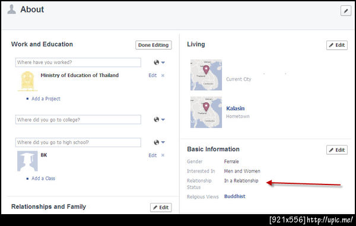356x226 pixels.
Task: Click the 'Living' heading
Action: click(196, 44)
